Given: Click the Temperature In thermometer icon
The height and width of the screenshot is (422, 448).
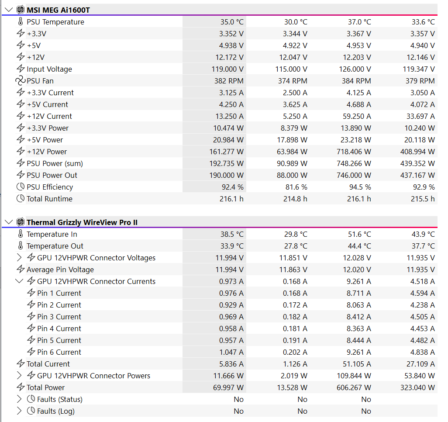Looking at the screenshot, I should point(21,234).
